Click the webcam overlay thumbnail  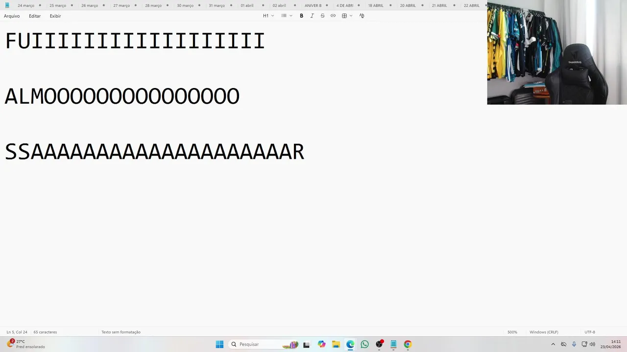pos(557,52)
